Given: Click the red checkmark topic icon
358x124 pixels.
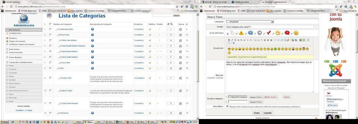Looking at the screenshot, I should [269, 33].
